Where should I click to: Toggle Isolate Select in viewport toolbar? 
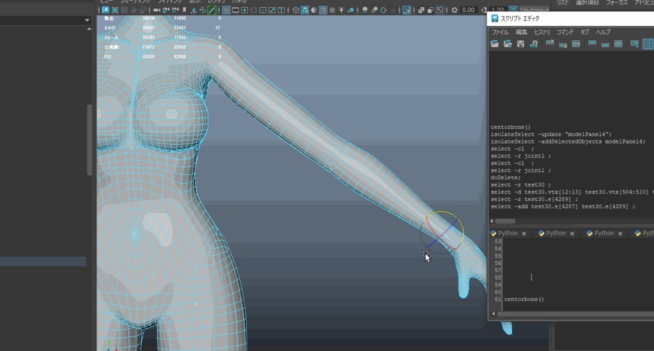coord(407,10)
